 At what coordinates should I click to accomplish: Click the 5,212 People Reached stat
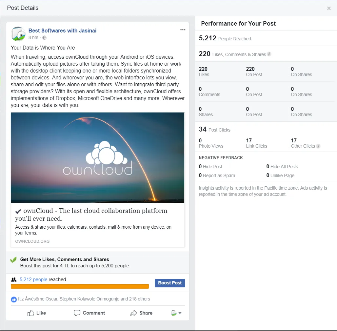(x=225, y=38)
